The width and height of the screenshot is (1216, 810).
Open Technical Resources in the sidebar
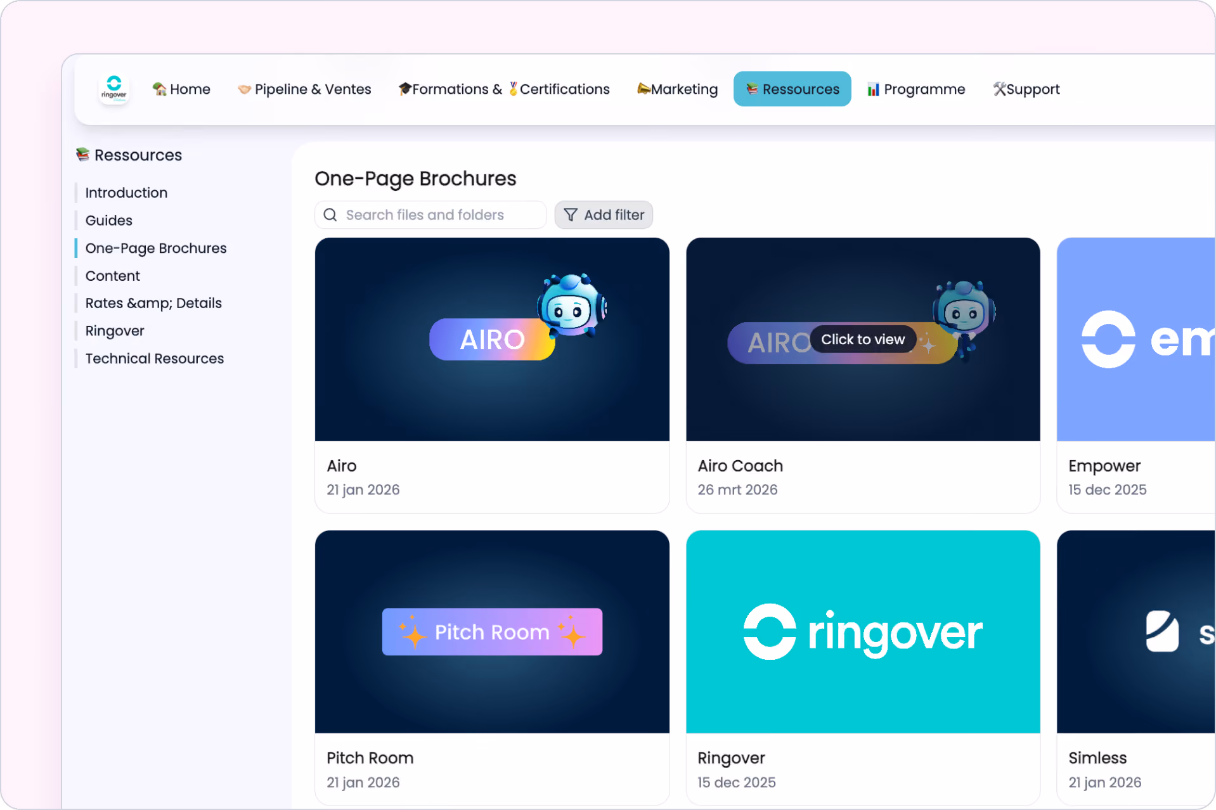click(155, 359)
